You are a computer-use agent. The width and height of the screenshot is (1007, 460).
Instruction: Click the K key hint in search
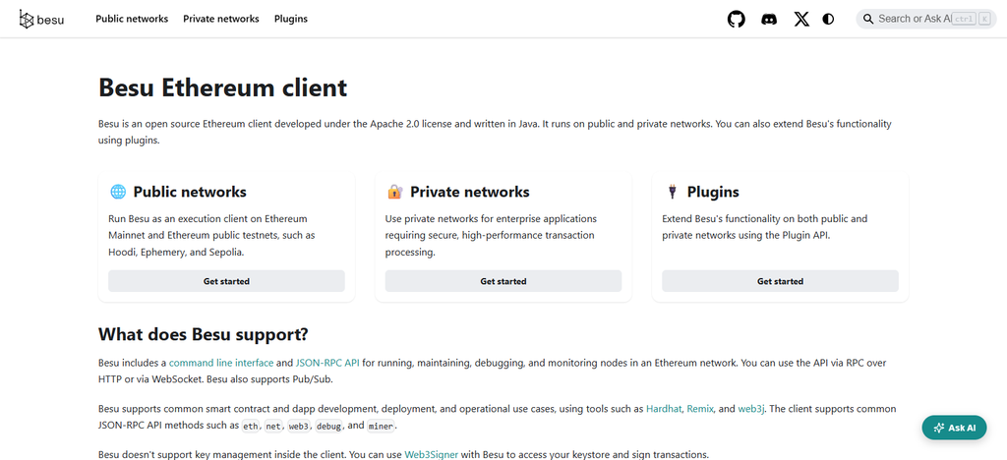[x=983, y=20]
